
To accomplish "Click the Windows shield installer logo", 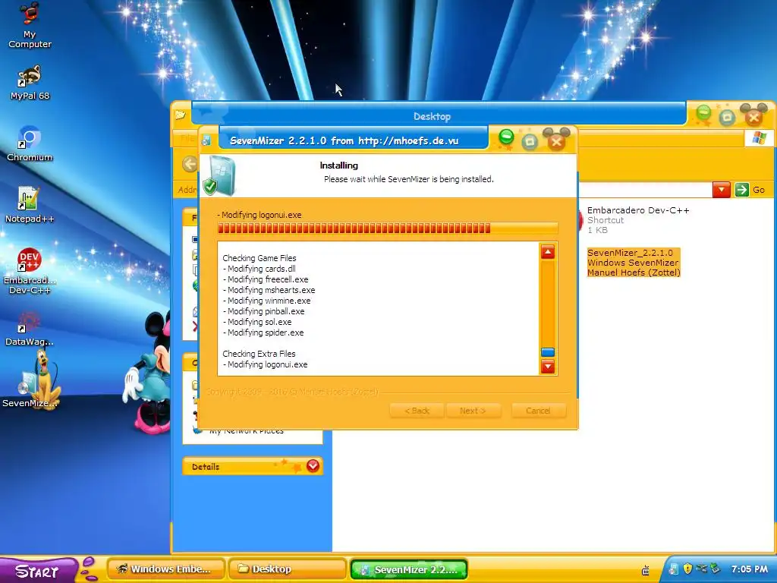I will pos(219,176).
